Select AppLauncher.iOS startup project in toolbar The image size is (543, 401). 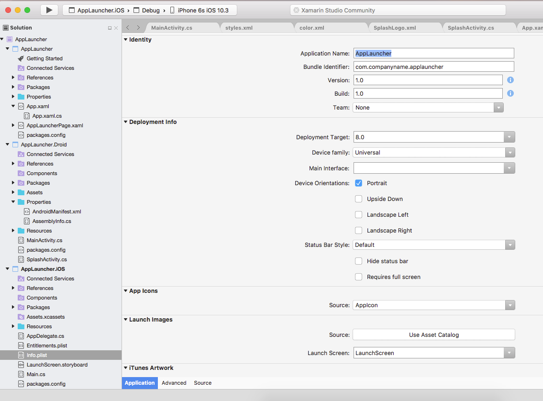pos(97,11)
